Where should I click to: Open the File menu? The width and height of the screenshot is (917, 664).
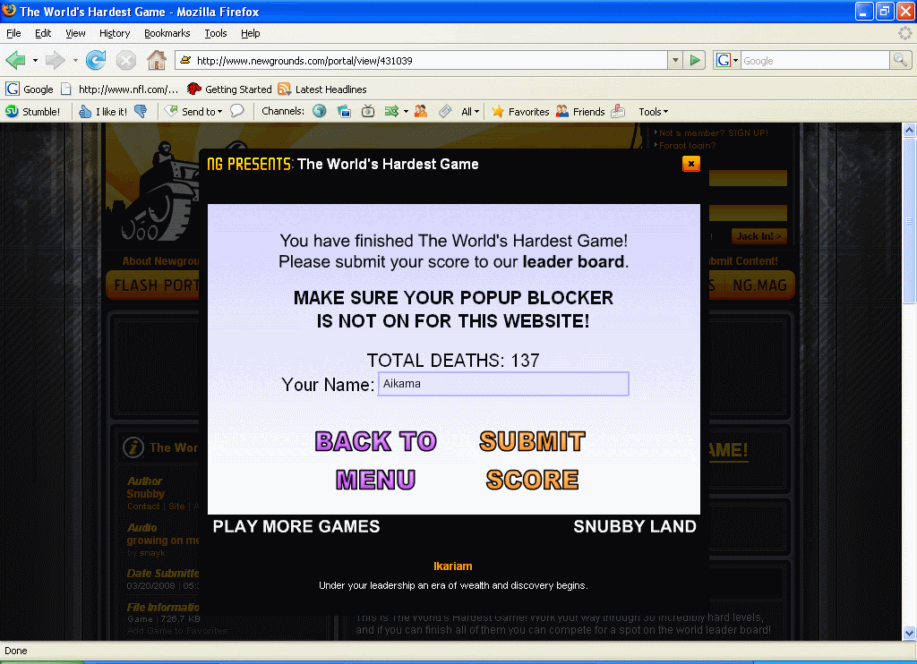tap(13, 33)
